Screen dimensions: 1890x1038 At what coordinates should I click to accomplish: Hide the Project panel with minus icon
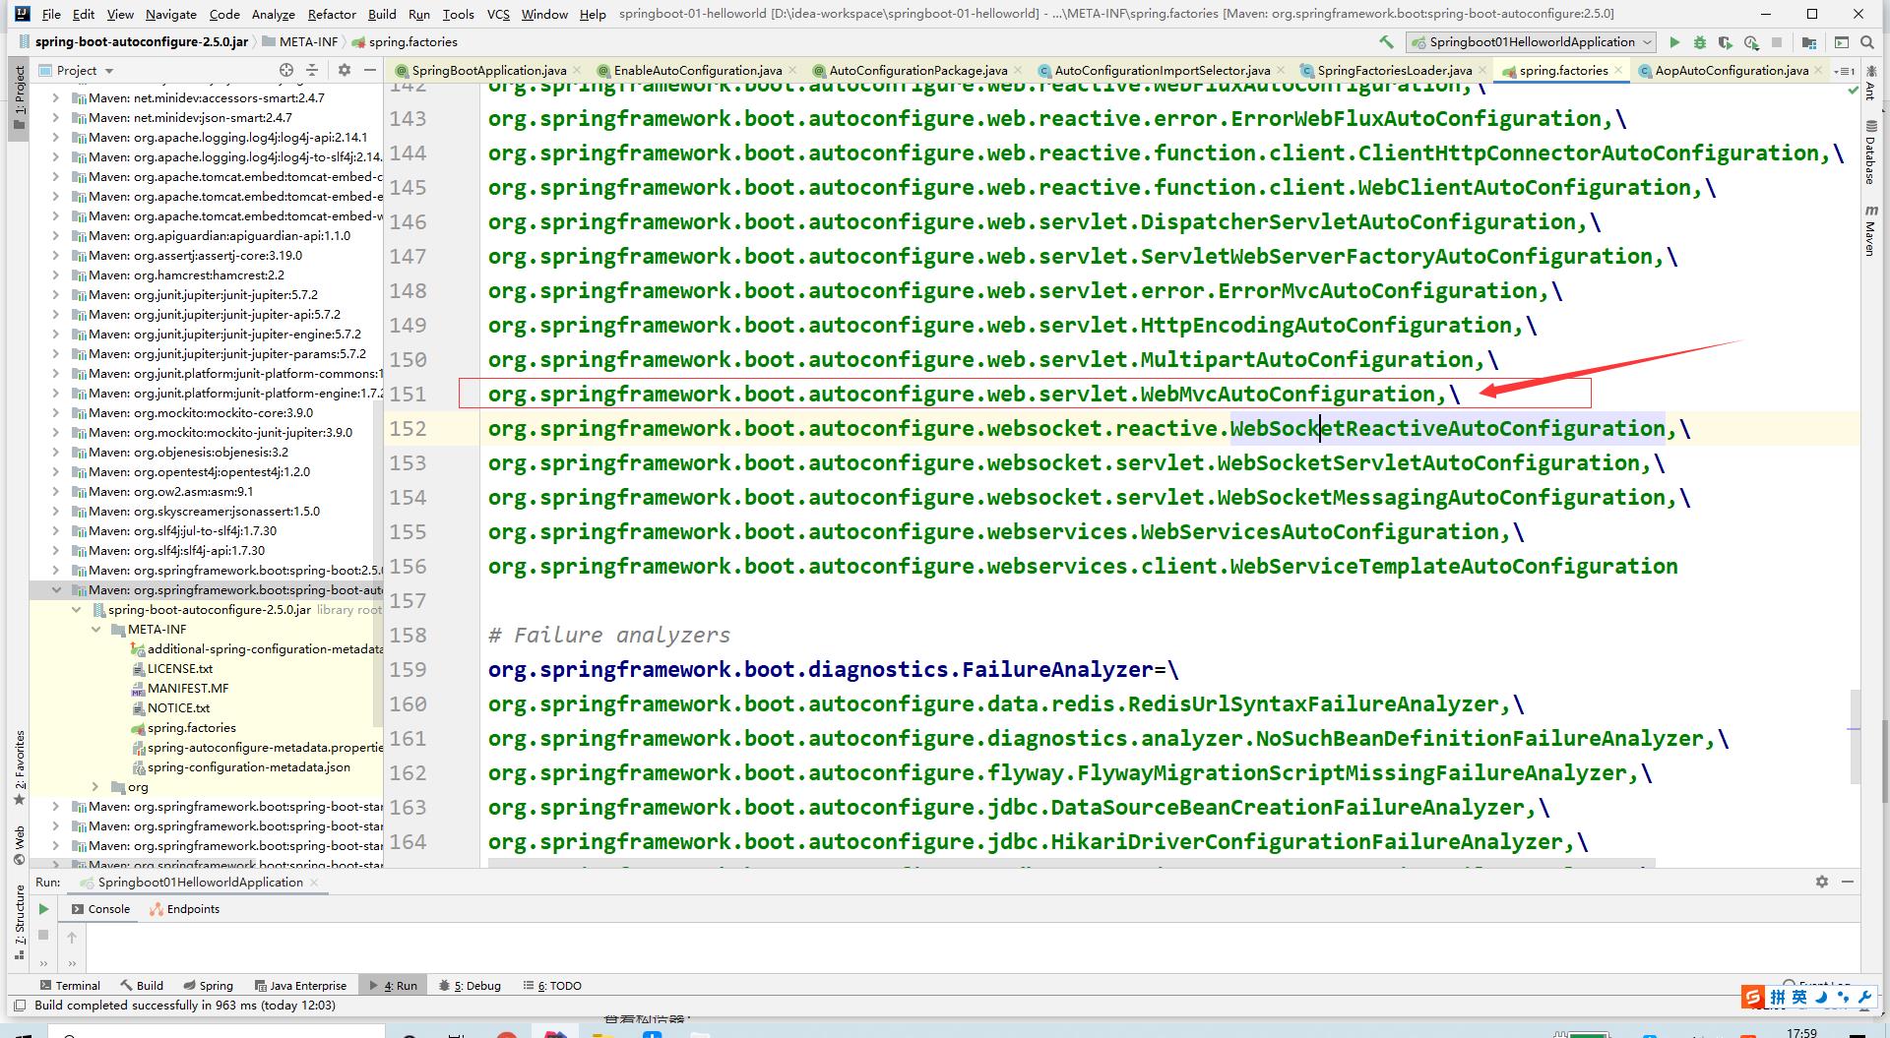point(370,70)
